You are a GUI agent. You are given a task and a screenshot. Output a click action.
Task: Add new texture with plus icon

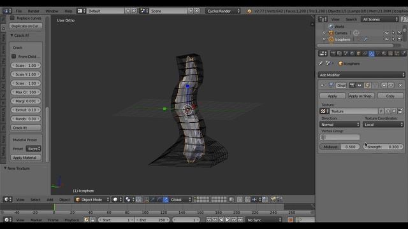(388, 111)
